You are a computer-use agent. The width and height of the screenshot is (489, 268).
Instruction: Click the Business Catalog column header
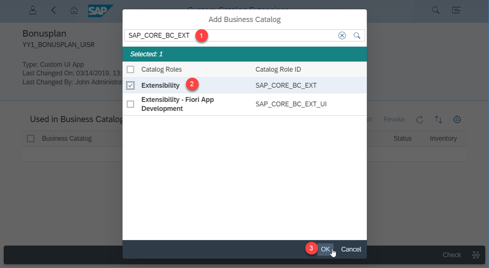click(x=67, y=138)
